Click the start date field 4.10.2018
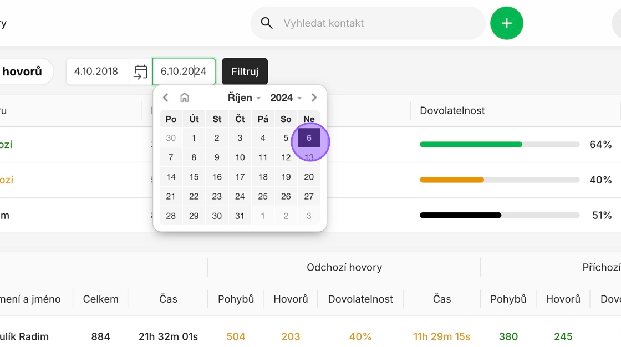Viewport: 621px width, 347px height. (x=96, y=72)
